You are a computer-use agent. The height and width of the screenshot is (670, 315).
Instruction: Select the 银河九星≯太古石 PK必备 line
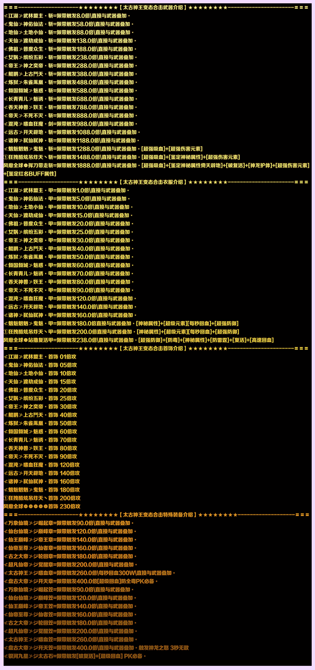pos(75,656)
